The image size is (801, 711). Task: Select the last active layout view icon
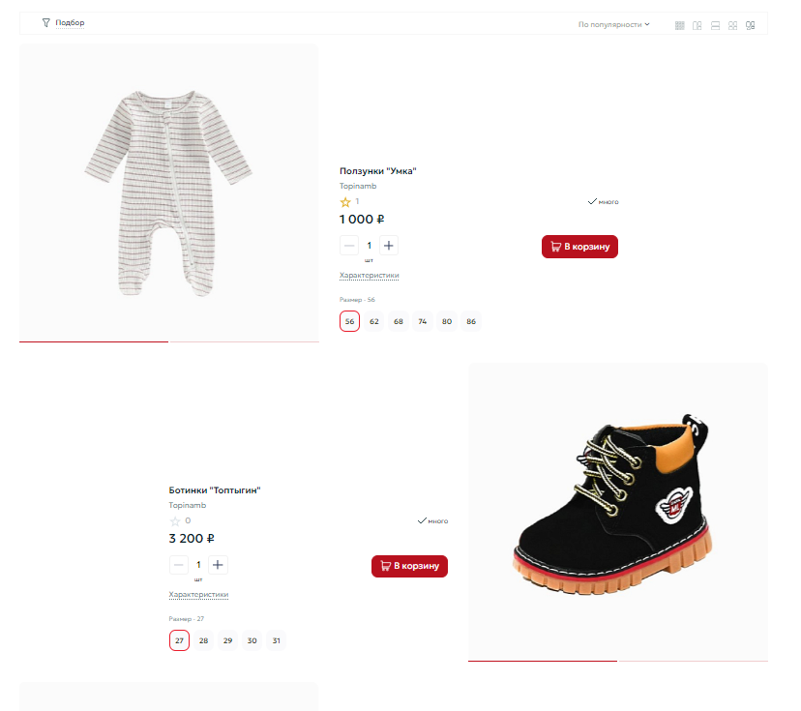tap(750, 25)
